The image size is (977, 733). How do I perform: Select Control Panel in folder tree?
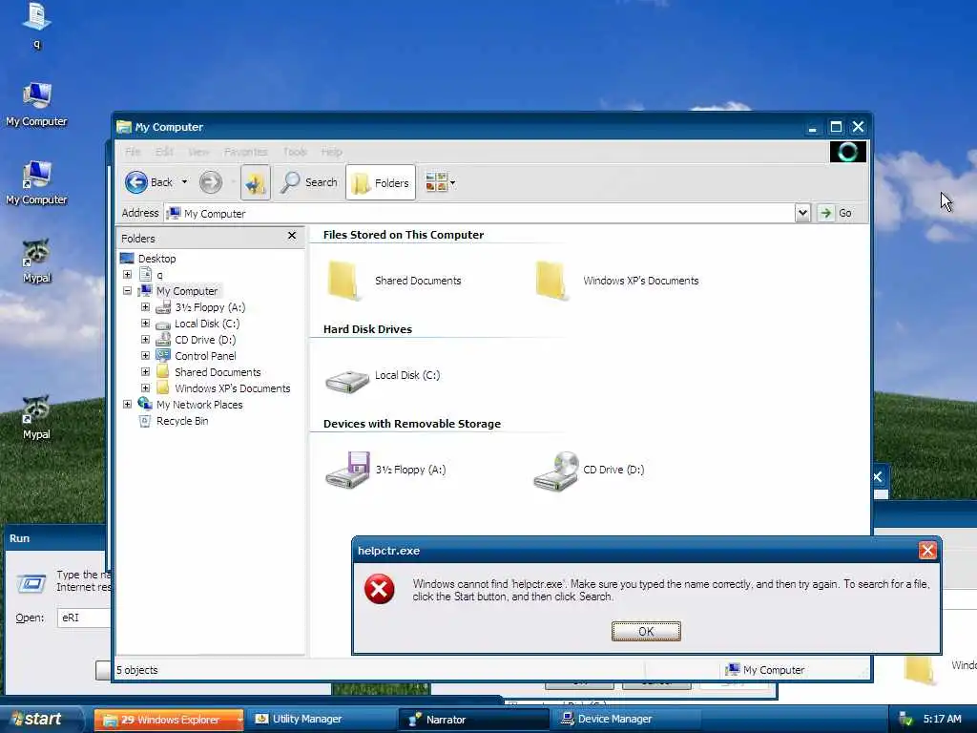pyautogui.click(x=206, y=356)
